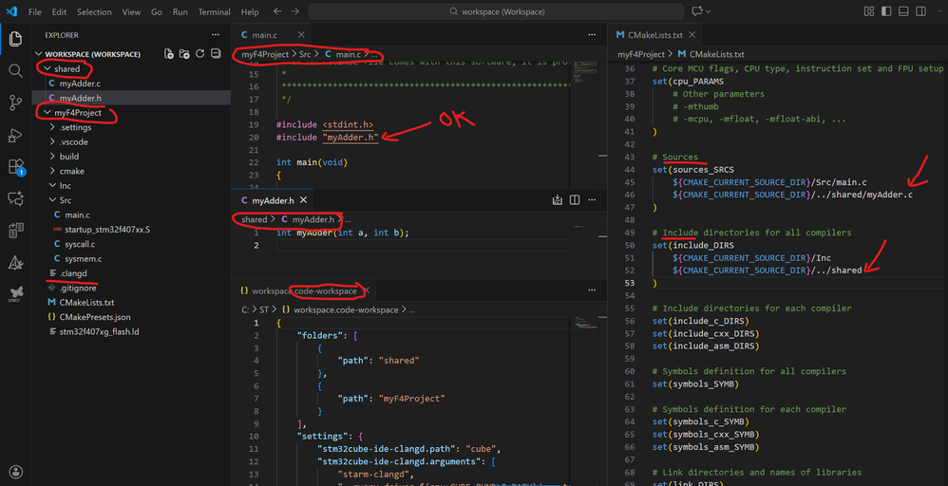Customize layout icon in title bar
Screen dimensions: 948x486
(869, 11)
